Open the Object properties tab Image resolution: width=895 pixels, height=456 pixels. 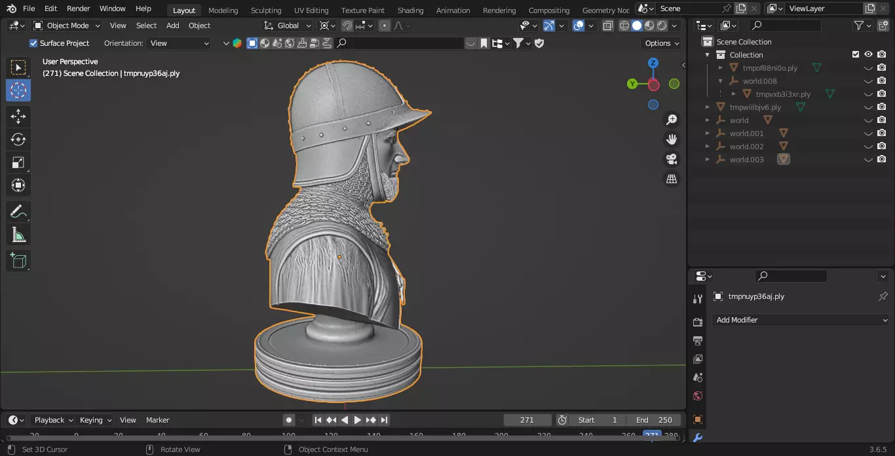pyautogui.click(x=698, y=419)
